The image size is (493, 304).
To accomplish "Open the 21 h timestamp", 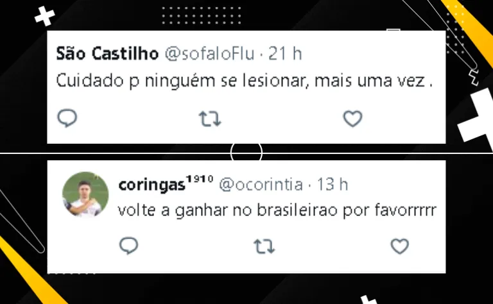I will 285,54.
